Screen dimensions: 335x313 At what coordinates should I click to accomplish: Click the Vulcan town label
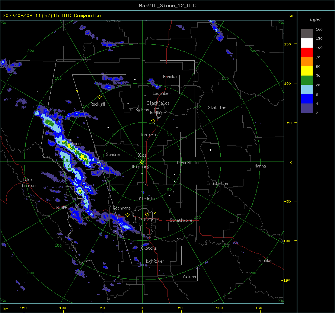[189, 277]
